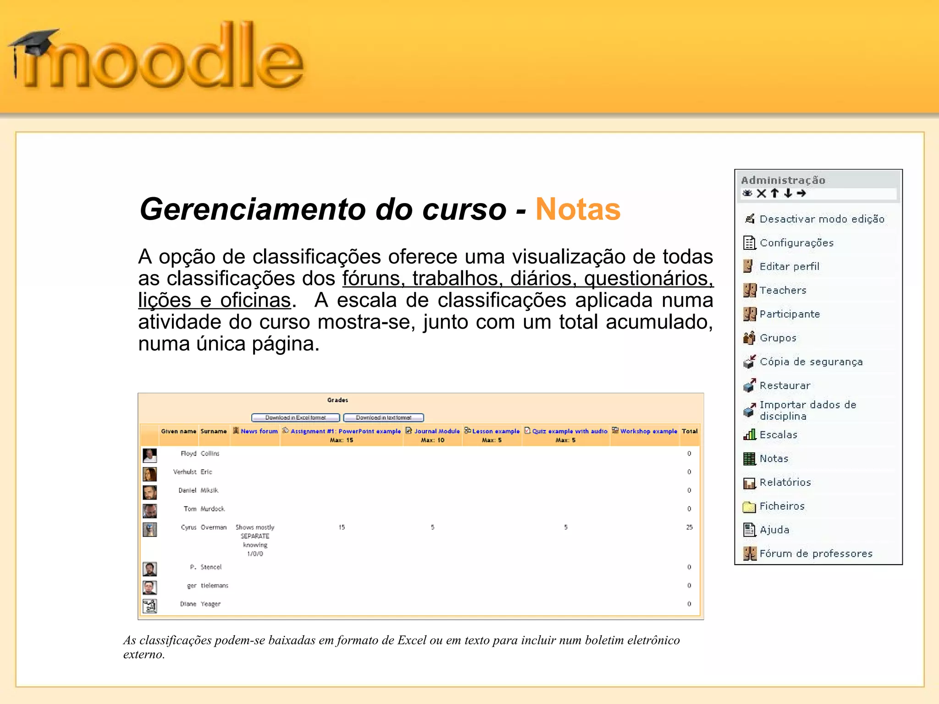Click P. Stencel profile picture

149,569
